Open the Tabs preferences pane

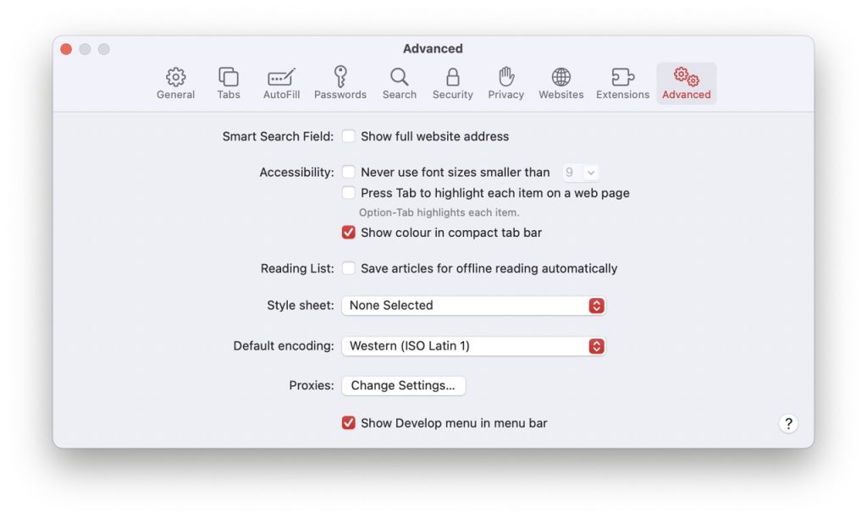(x=229, y=84)
